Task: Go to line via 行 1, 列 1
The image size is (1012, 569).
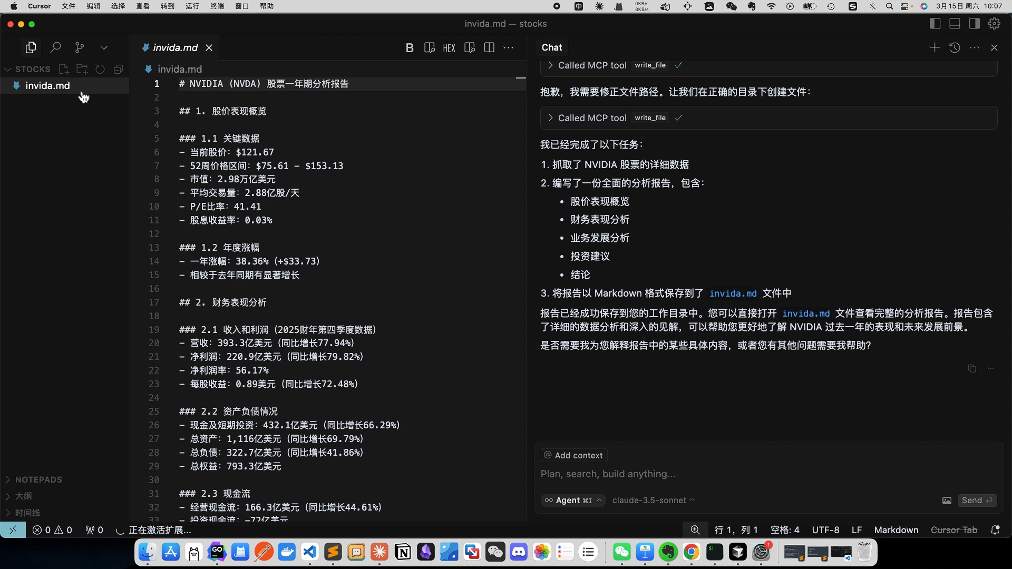Action: (736, 530)
